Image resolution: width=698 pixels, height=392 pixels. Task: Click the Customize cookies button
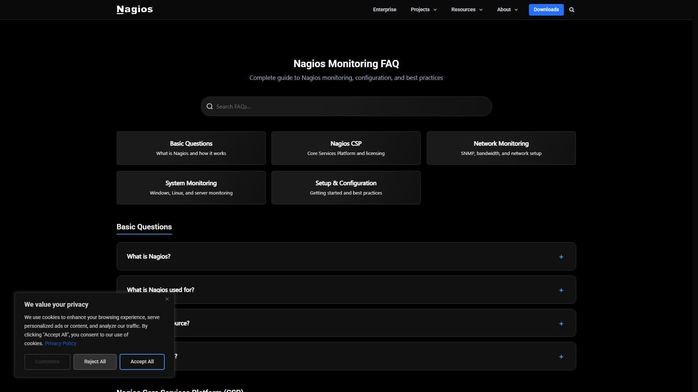point(47,362)
